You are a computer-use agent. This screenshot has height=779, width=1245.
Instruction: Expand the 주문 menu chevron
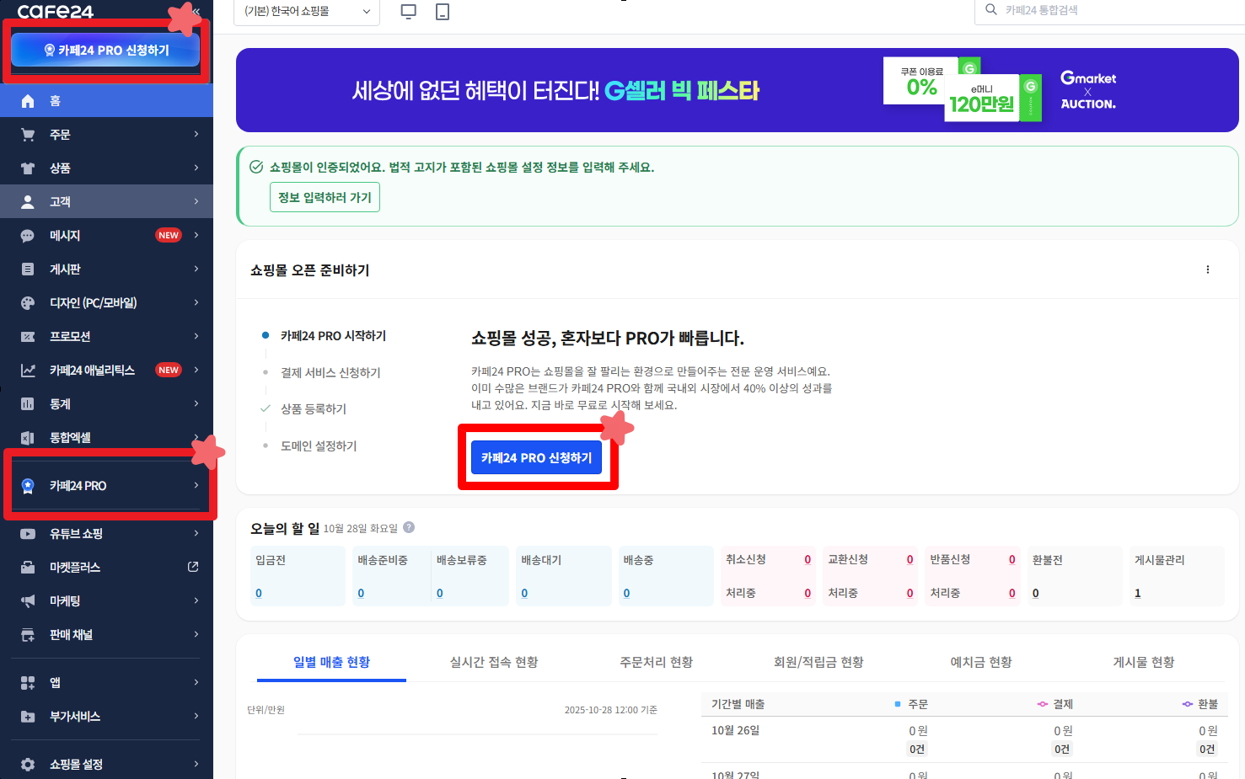196,134
